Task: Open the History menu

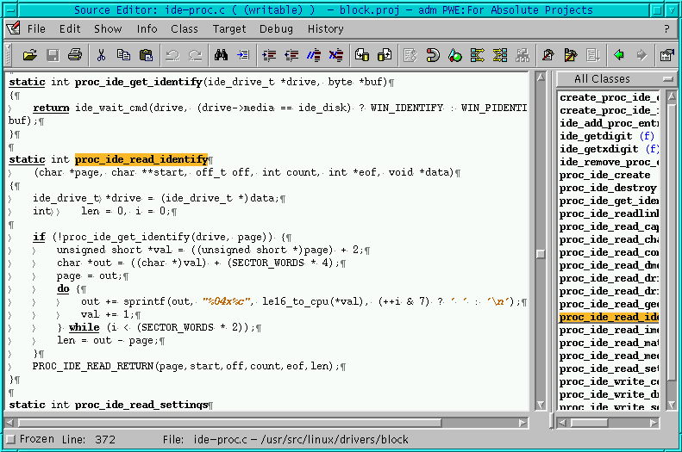Action: [325, 28]
